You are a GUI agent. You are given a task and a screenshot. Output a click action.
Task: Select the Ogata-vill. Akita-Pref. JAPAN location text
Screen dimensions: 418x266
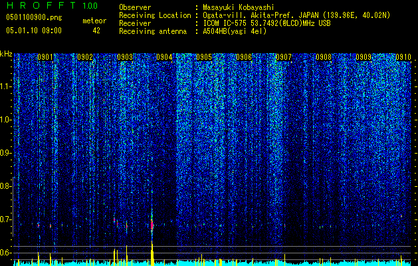296,15
